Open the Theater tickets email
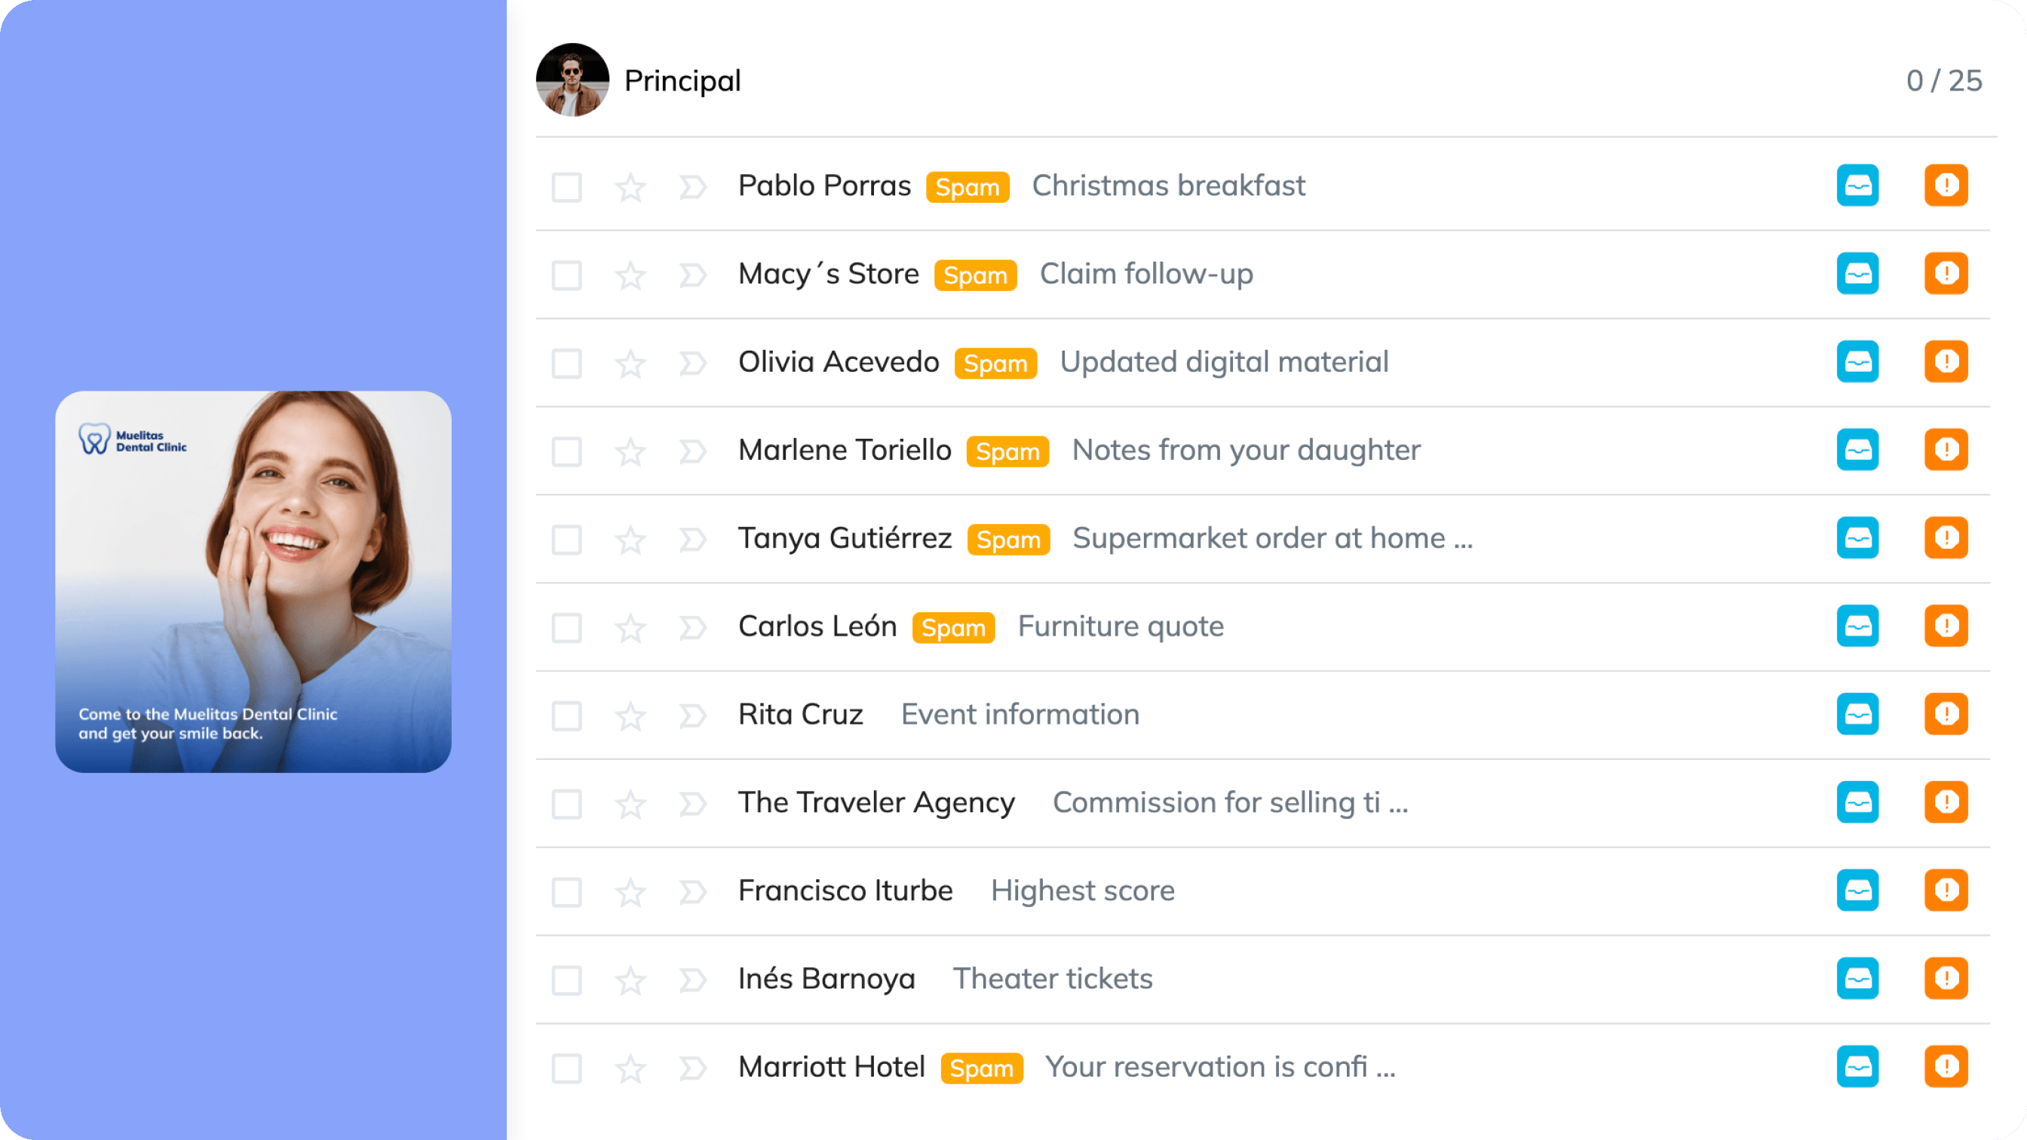Viewport: 2027px width, 1140px height. click(x=1052, y=979)
